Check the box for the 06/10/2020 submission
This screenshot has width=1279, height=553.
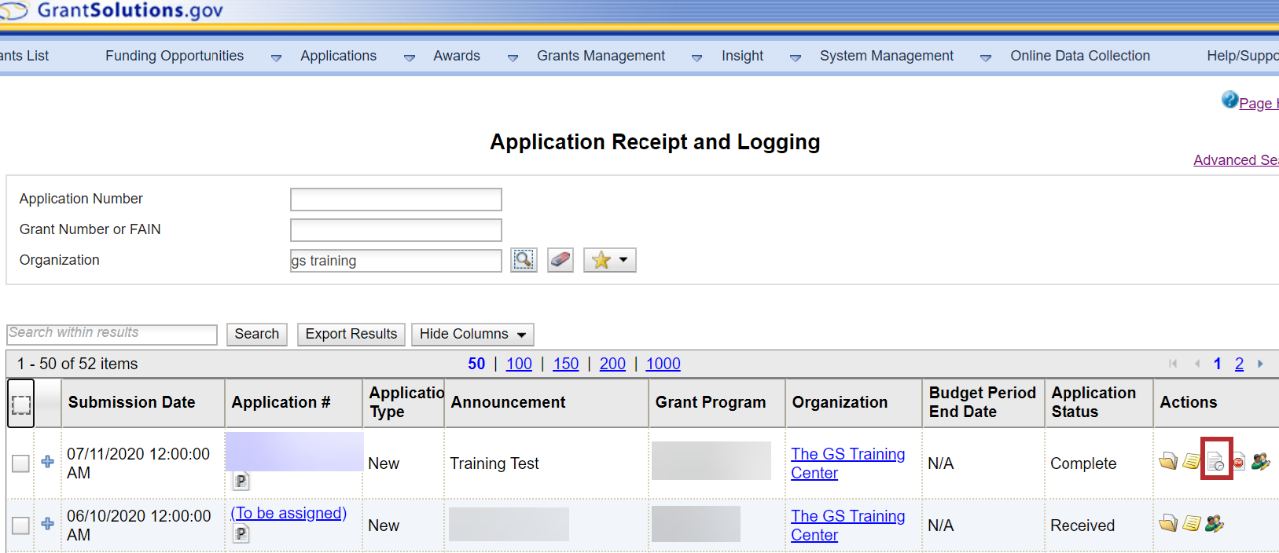tap(21, 526)
